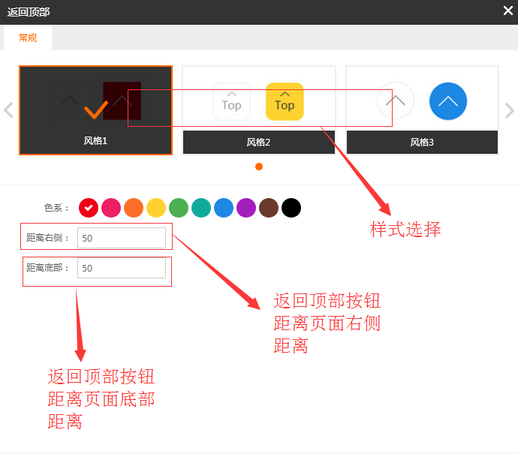The height and width of the screenshot is (460, 518).
Task: Open the 常规 tab
Action: pos(28,38)
